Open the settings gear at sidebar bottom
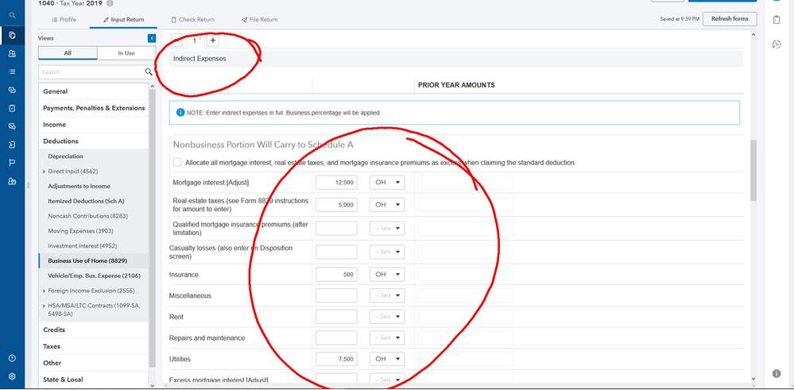The height and width of the screenshot is (390, 794). (x=12, y=376)
